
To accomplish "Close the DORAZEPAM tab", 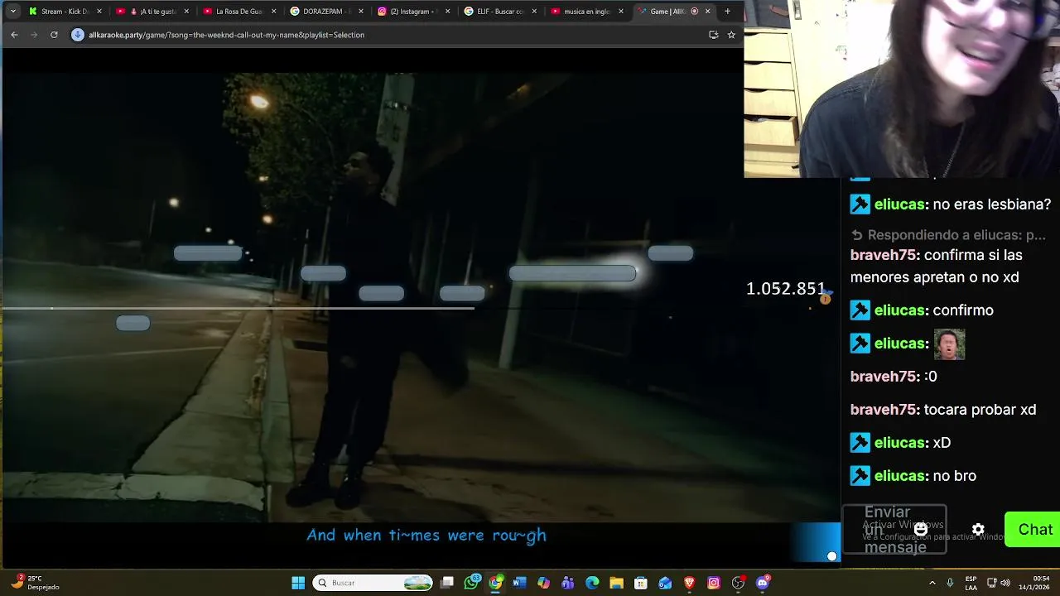I will tap(360, 12).
